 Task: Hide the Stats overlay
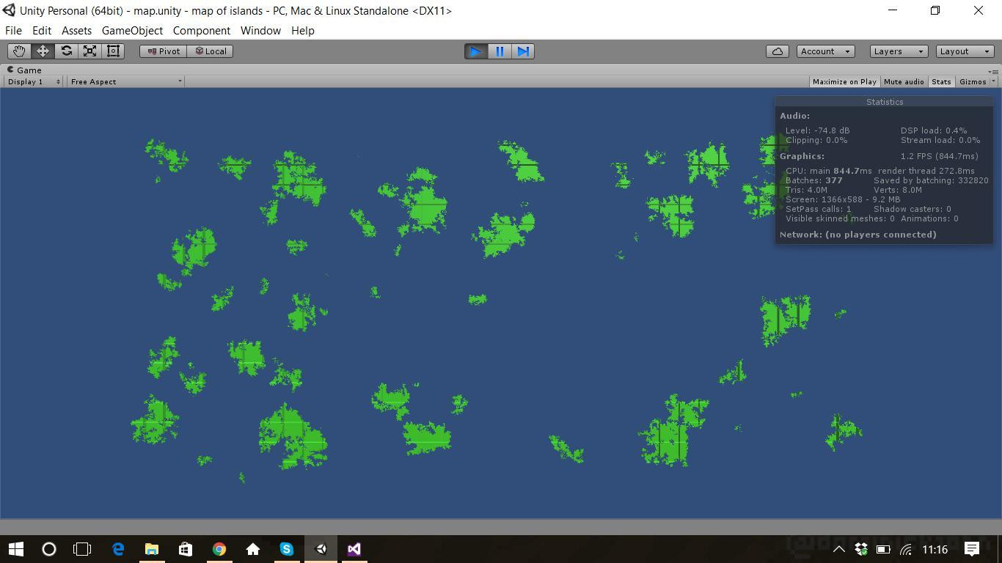tap(941, 81)
